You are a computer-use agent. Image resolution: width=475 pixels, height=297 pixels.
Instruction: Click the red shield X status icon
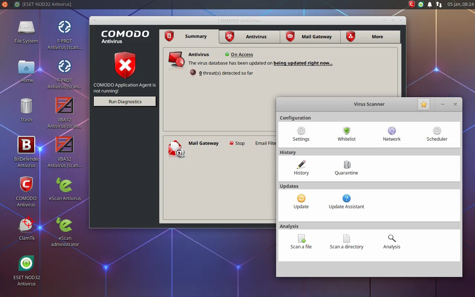(125, 65)
